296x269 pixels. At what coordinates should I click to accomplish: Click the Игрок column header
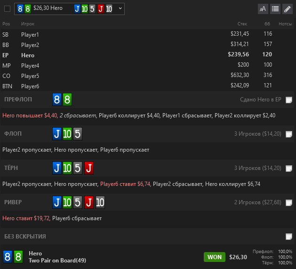28,24
